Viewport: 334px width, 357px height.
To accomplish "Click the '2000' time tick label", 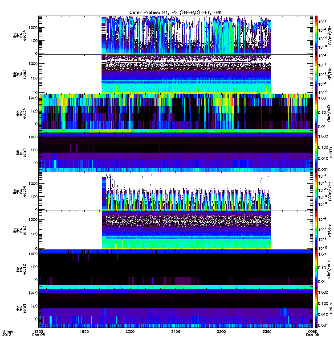I will point(130,332).
